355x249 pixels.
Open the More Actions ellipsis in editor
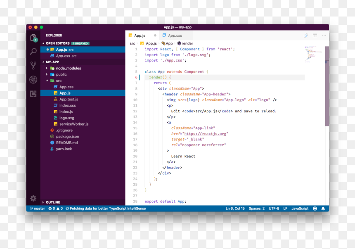pos(324,36)
